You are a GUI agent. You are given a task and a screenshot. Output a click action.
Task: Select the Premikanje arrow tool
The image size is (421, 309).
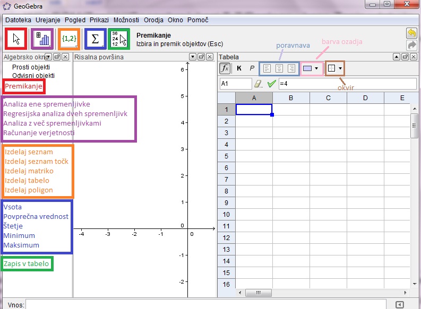tap(16, 39)
